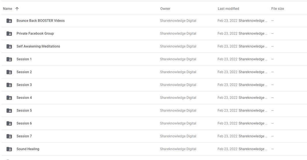Click the Session 7 shared folder icon
The image size is (307, 160).
(x=9, y=136)
